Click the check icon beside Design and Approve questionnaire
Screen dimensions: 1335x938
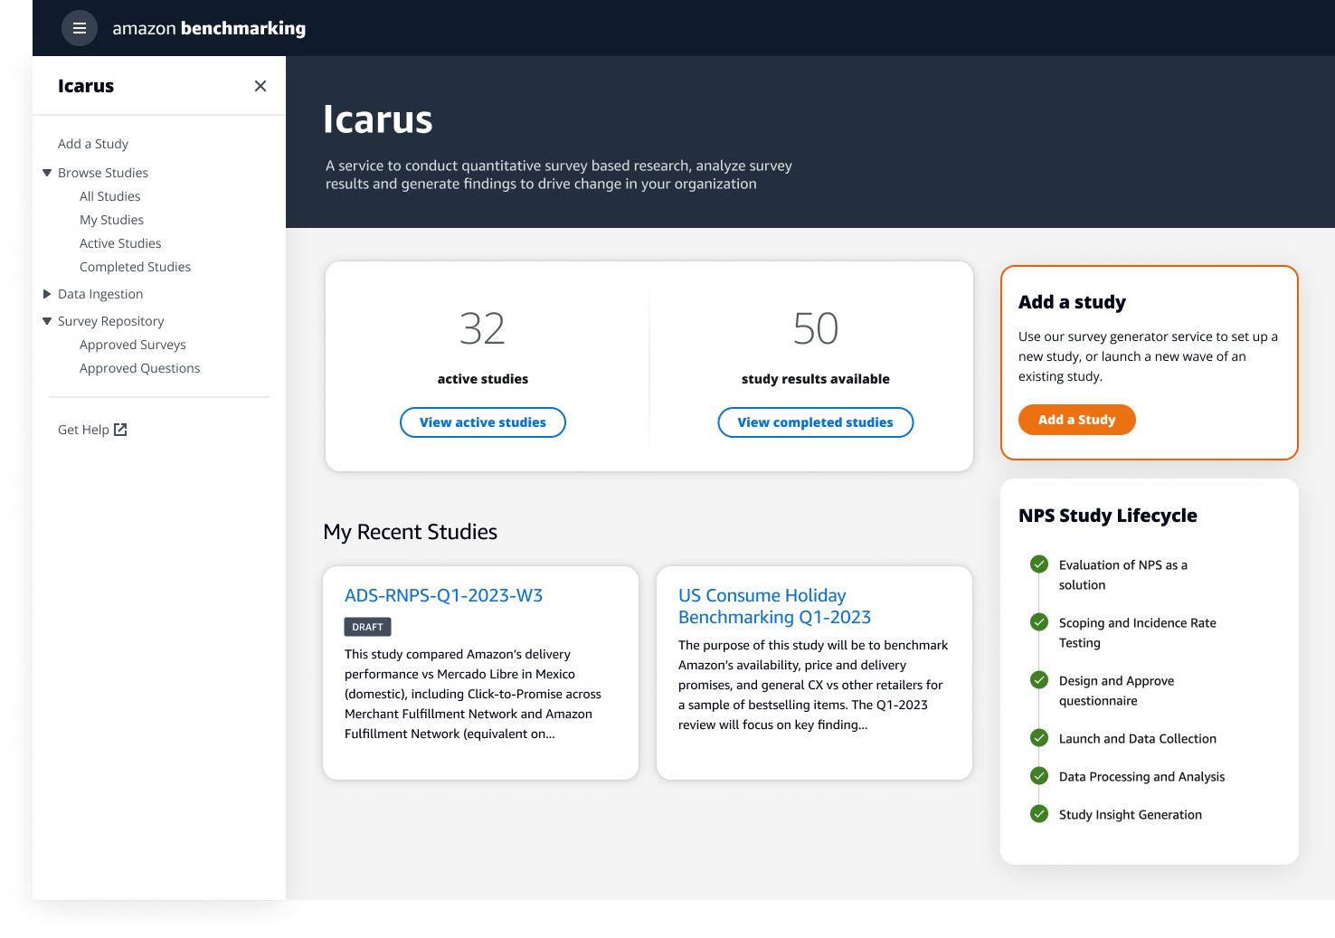(1039, 680)
